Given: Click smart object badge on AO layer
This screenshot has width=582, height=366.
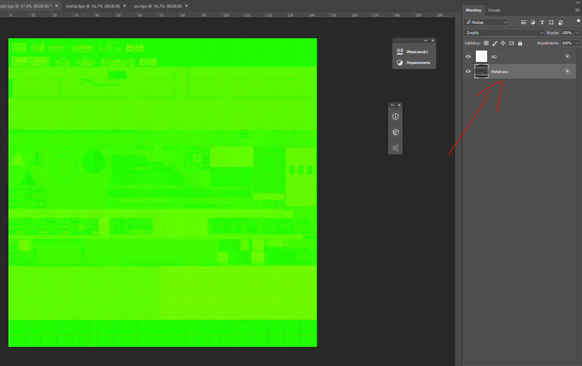Looking at the screenshot, I should 567,56.
